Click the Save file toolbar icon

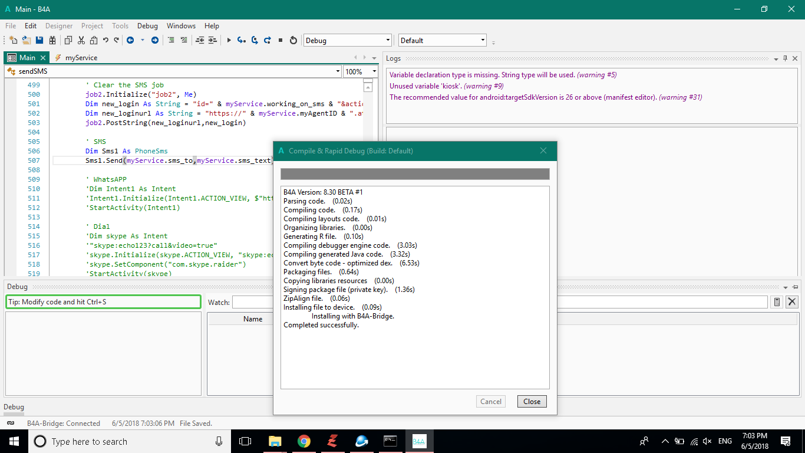coord(39,41)
